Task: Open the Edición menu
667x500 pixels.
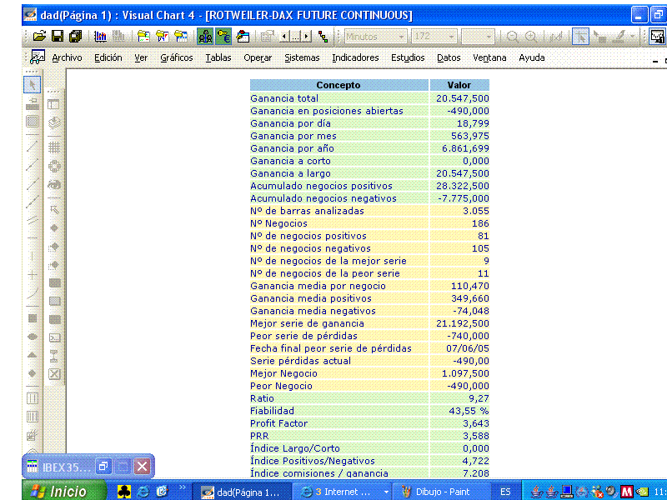Action: point(108,57)
